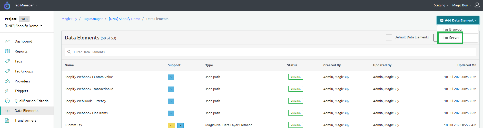Click the Qualification Criteria checkmark icon
Screen dimensions: 483x128
(7, 101)
